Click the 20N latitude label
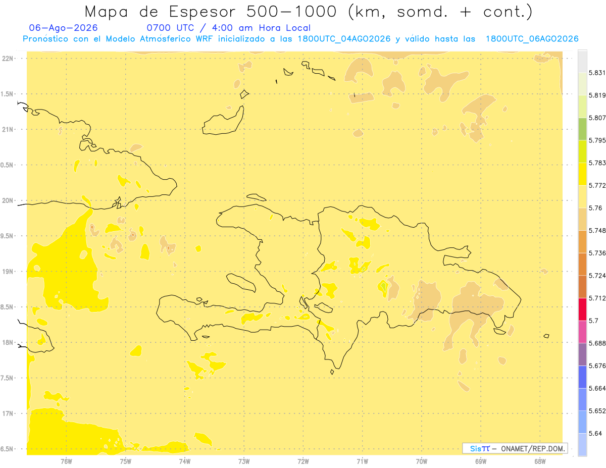The height and width of the screenshot is (468, 606). [x=8, y=200]
